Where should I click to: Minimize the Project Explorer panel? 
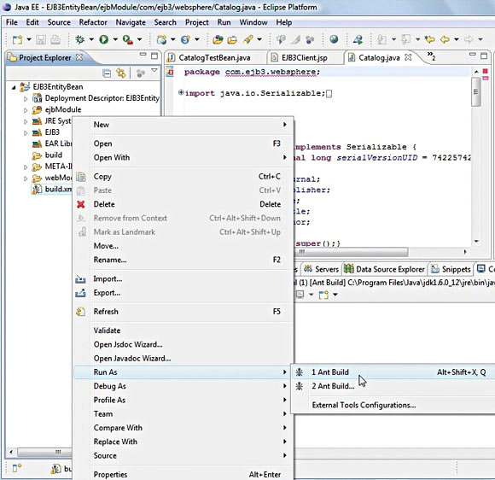click(x=143, y=55)
